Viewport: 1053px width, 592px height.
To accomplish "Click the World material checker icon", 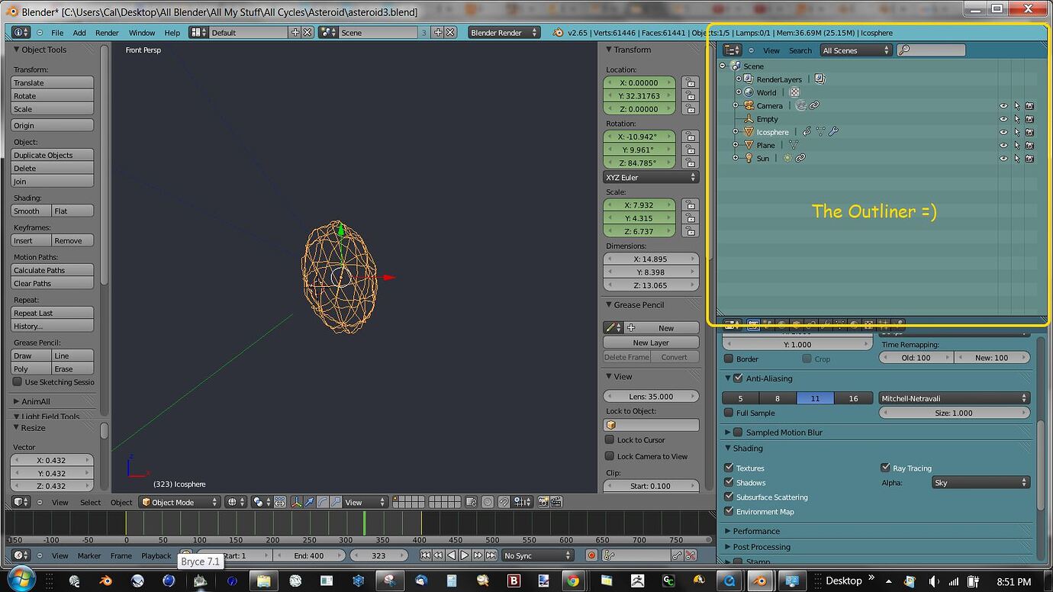I will pos(794,92).
